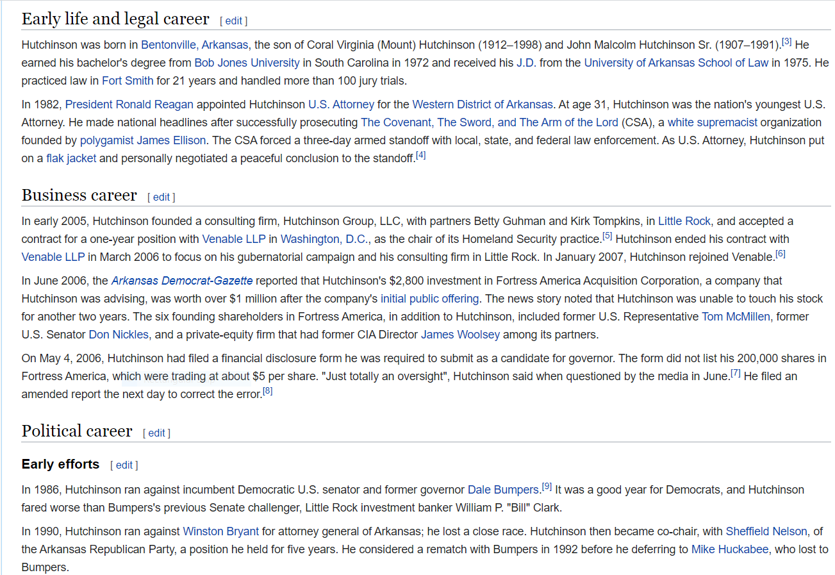Visit the Don Nickles link
Viewport: 835px width, 575px height.
tap(119, 335)
